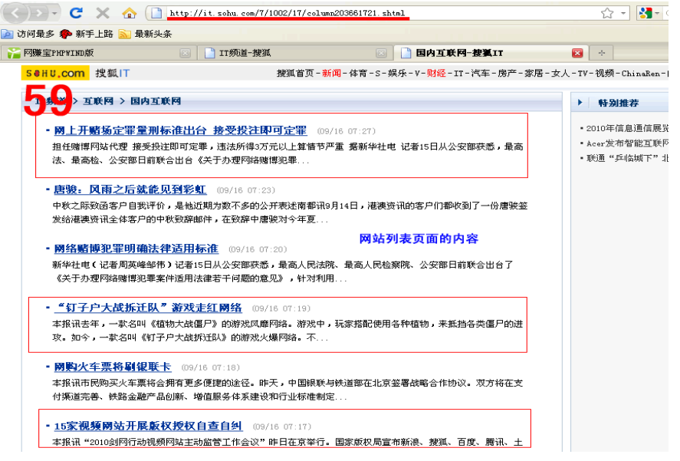Click the timestamp (09/16 07:23)
Viewport: 680px width, 461px height.
coord(246,190)
